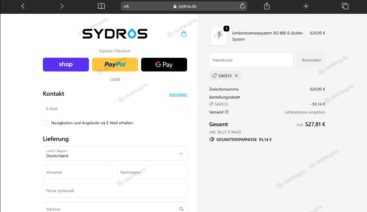The width and height of the screenshot is (367, 212).
Task: Pay with Shop Pay button
Action: (x=66, y=65)
